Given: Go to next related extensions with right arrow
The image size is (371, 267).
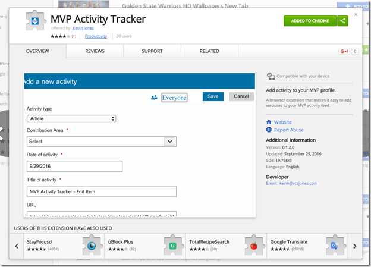Looking at the screenshot, I should (355, 246).
